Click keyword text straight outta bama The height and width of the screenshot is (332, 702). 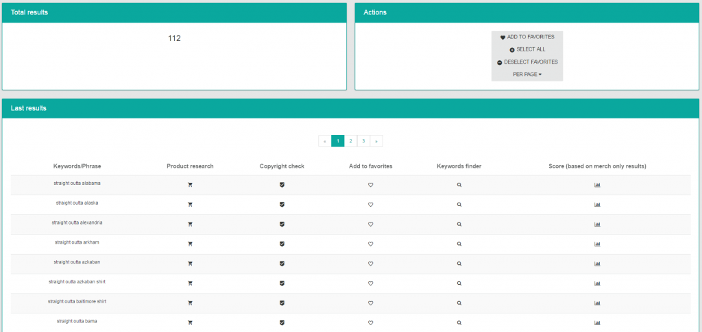click(77, 321)
